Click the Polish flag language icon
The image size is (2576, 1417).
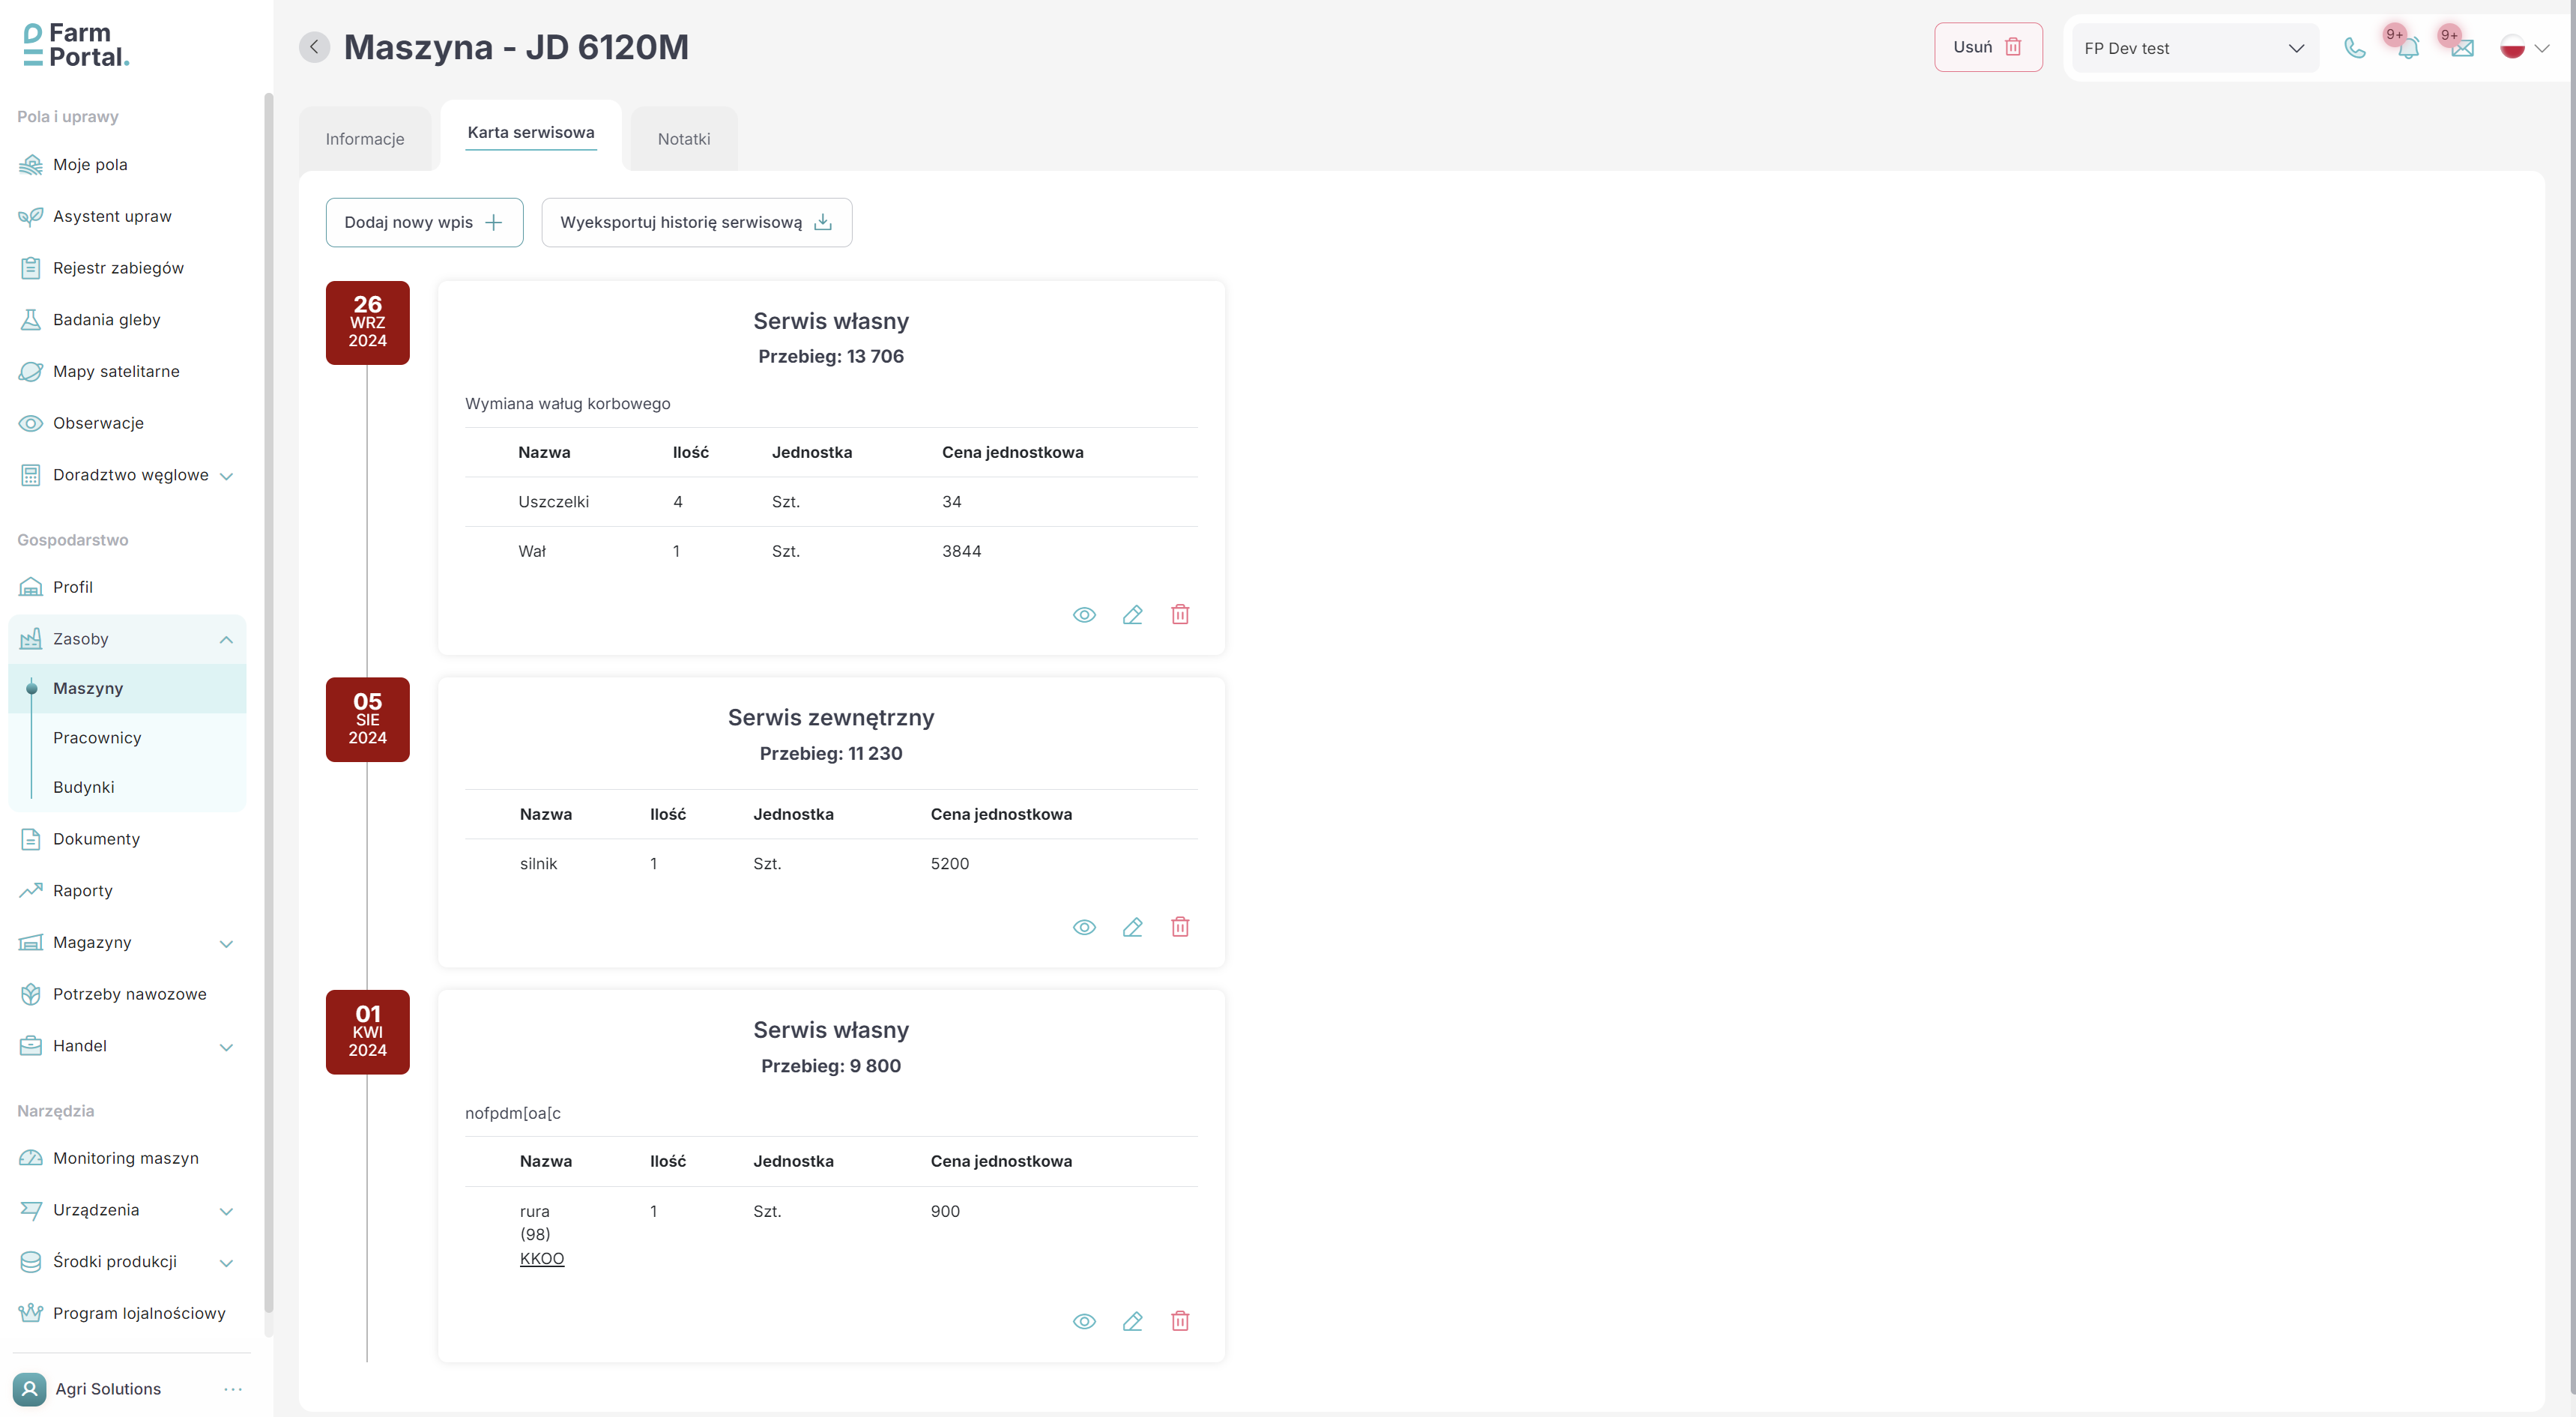pyautogui.click(x=2512, y=48)
